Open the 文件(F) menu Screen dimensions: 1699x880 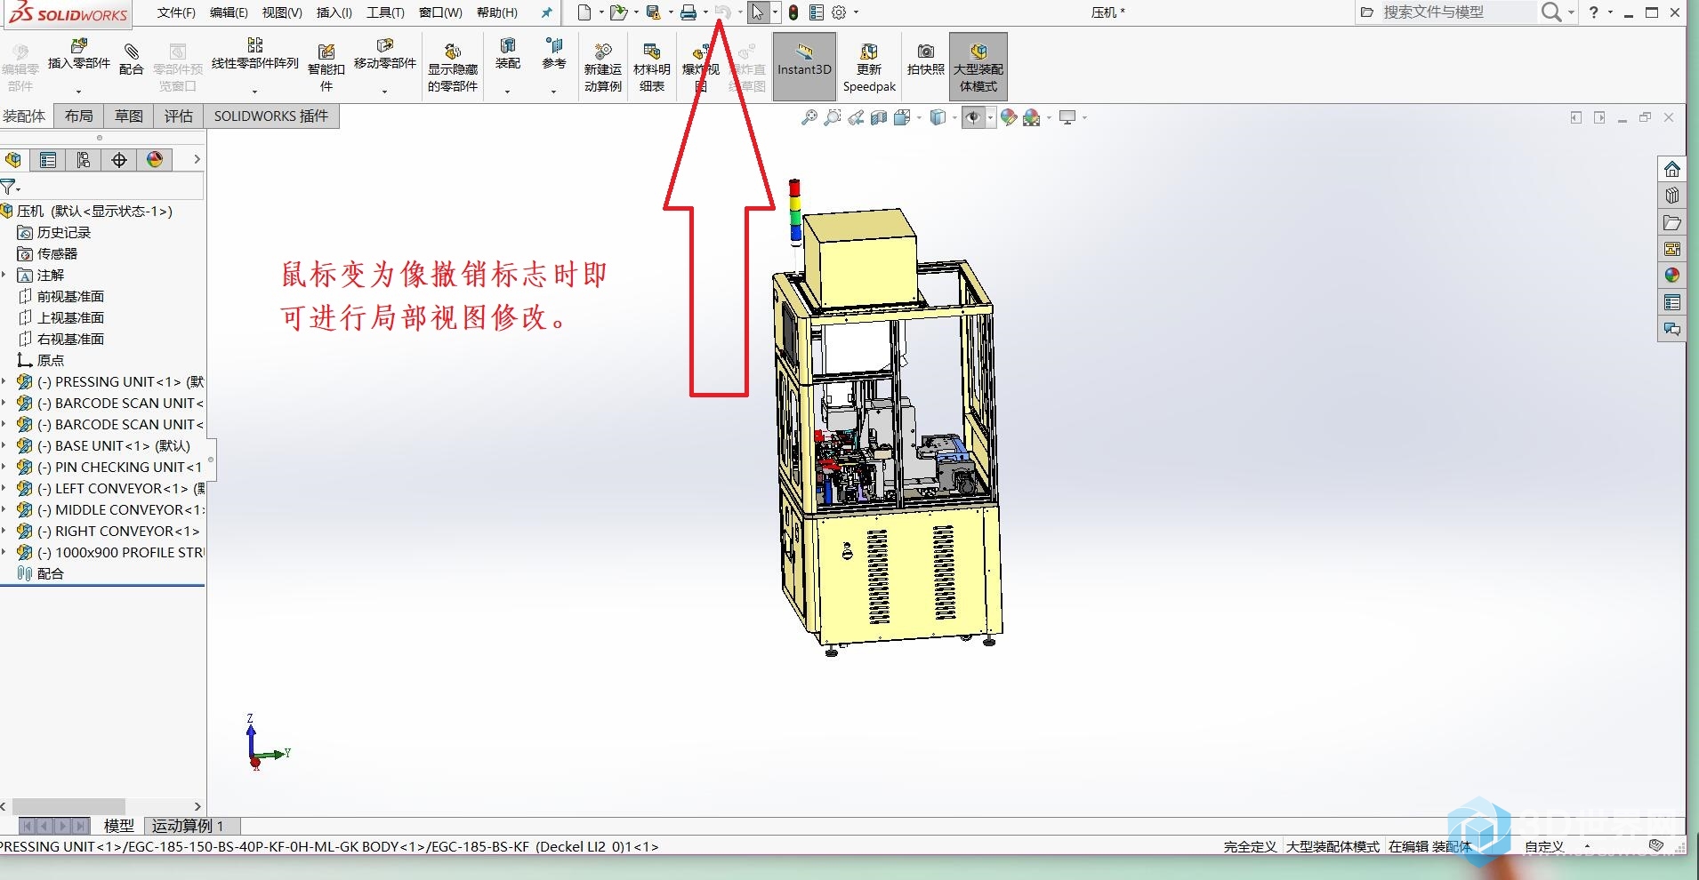[x=176, y=12]
